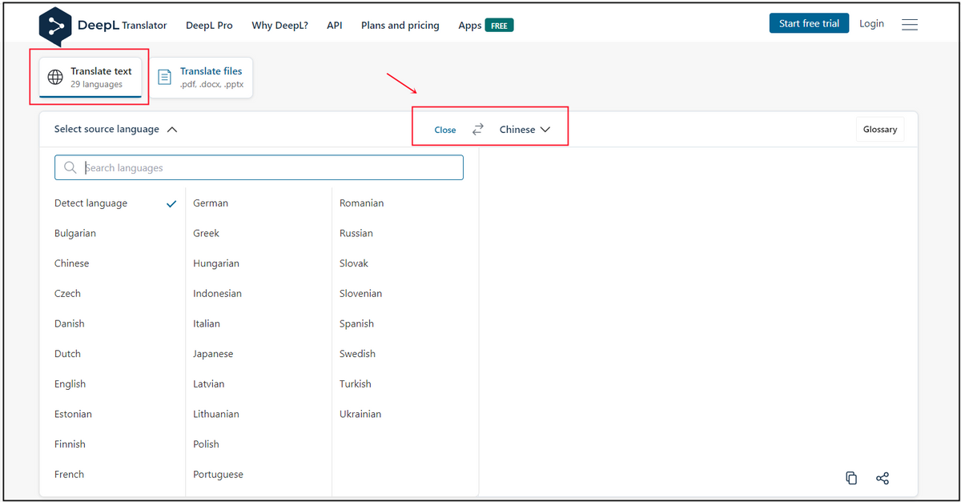Select German from the language list
The width and height of the screenshot is (961, 502).
211,203
